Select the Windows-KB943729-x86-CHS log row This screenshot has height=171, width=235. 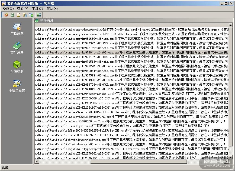[x=132, y=117]
